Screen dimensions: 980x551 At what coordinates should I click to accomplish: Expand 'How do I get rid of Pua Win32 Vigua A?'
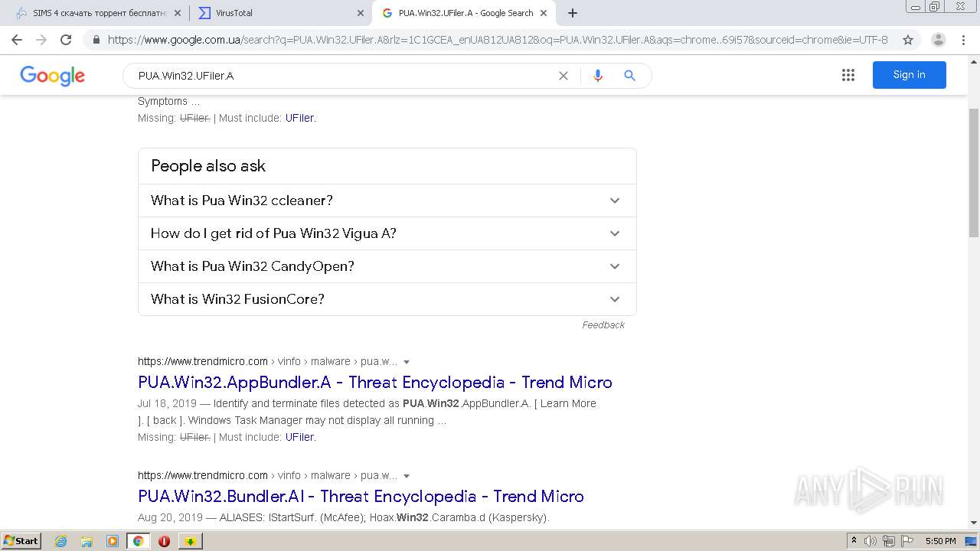click(x=387, y=233)
